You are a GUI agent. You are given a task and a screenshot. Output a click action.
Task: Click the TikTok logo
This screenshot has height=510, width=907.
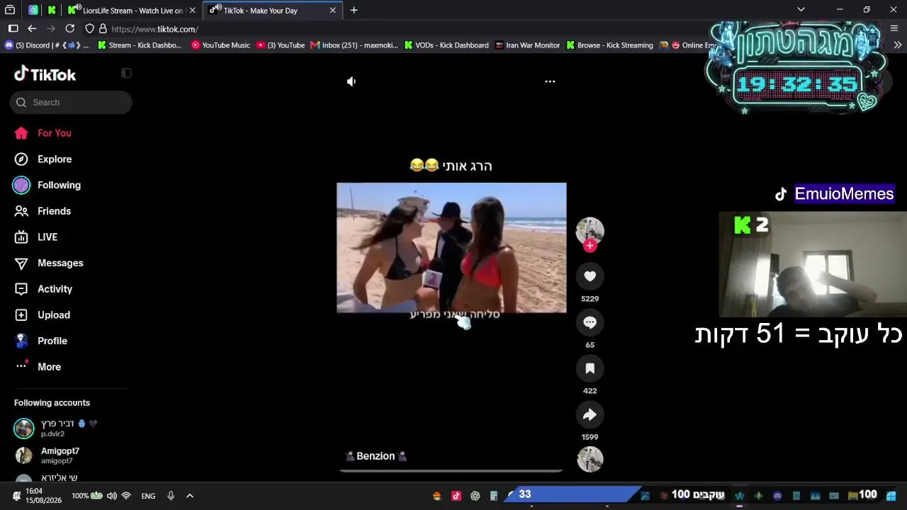click(45, 74)
